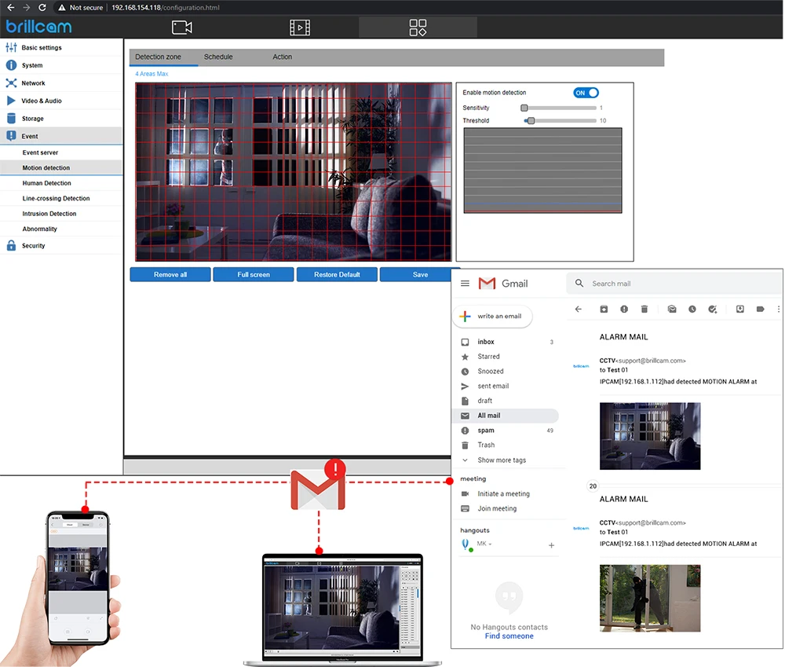
Task: Click the Labels toolbar icon
Action: pos(760,310)
